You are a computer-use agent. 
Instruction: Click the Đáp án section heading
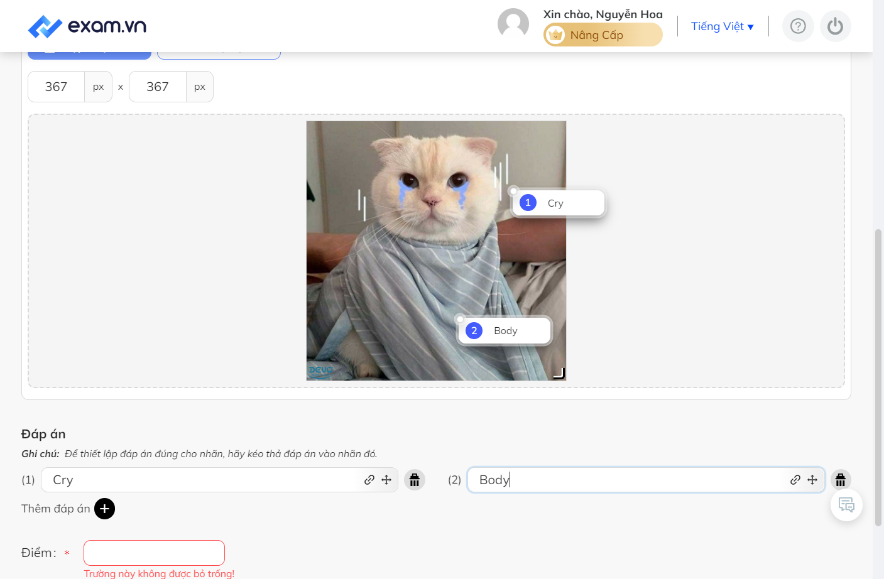click(x=43, y=434)
